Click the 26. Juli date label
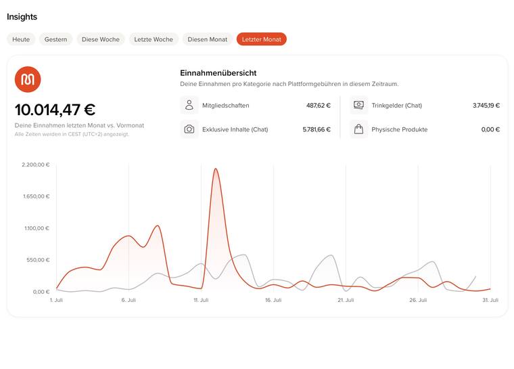Image resolution: width=514 pixels, height=369 pixels. (418, 300)
